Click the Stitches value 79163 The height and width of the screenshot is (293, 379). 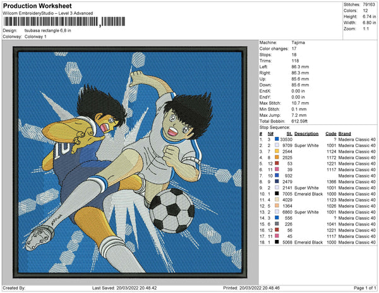[x=369, y=4]
